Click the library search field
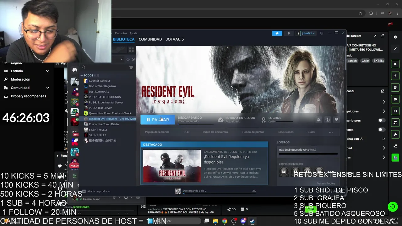 105,67
